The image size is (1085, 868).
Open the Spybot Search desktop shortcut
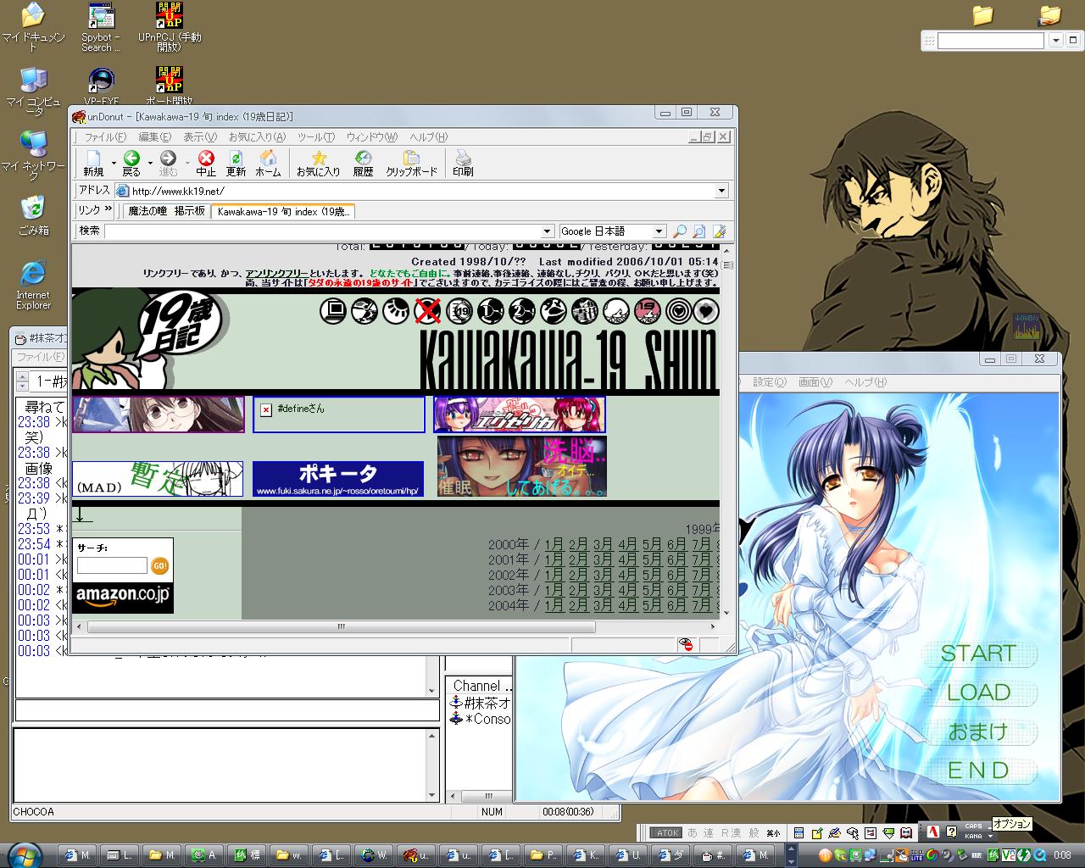(101, 27)
